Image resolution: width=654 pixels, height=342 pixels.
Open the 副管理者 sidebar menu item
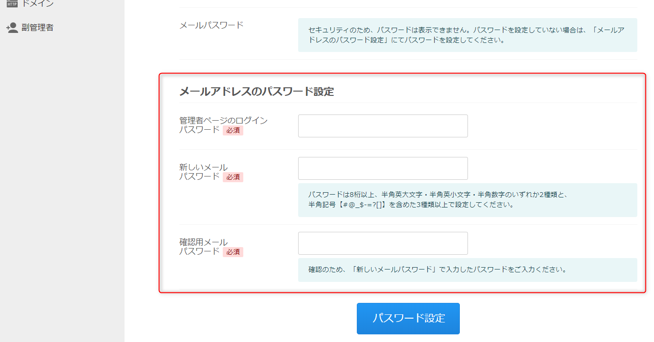37,28
